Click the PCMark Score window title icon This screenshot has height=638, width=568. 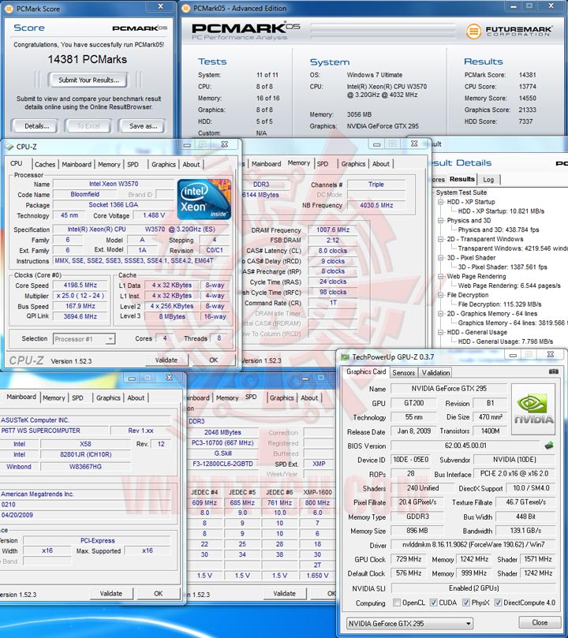9,9
